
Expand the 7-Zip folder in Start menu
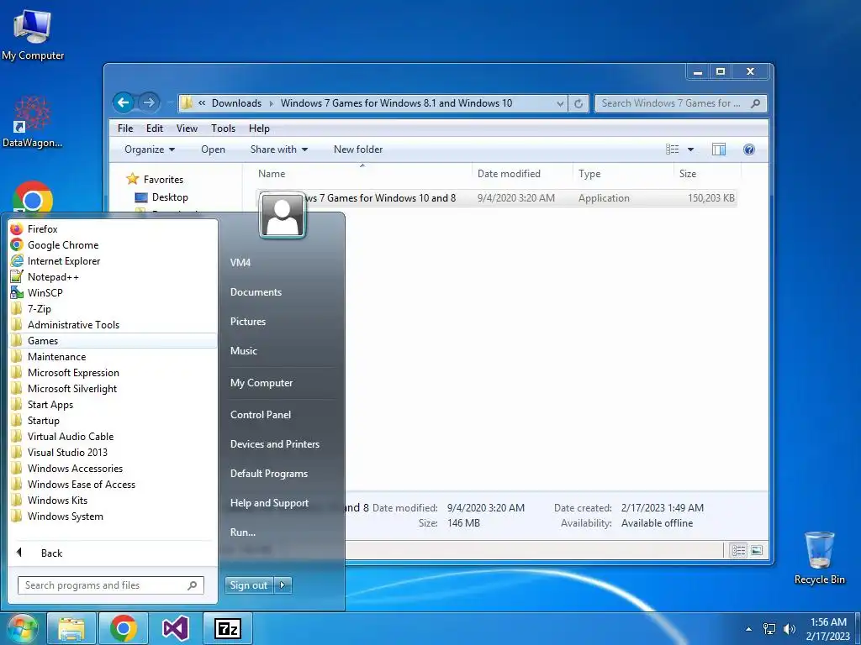113,308
